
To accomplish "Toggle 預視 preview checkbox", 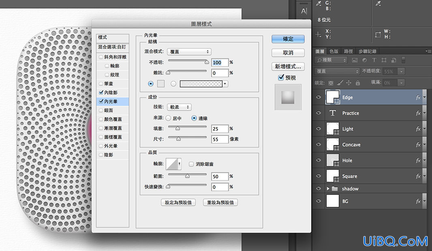I will pos(281,78).
